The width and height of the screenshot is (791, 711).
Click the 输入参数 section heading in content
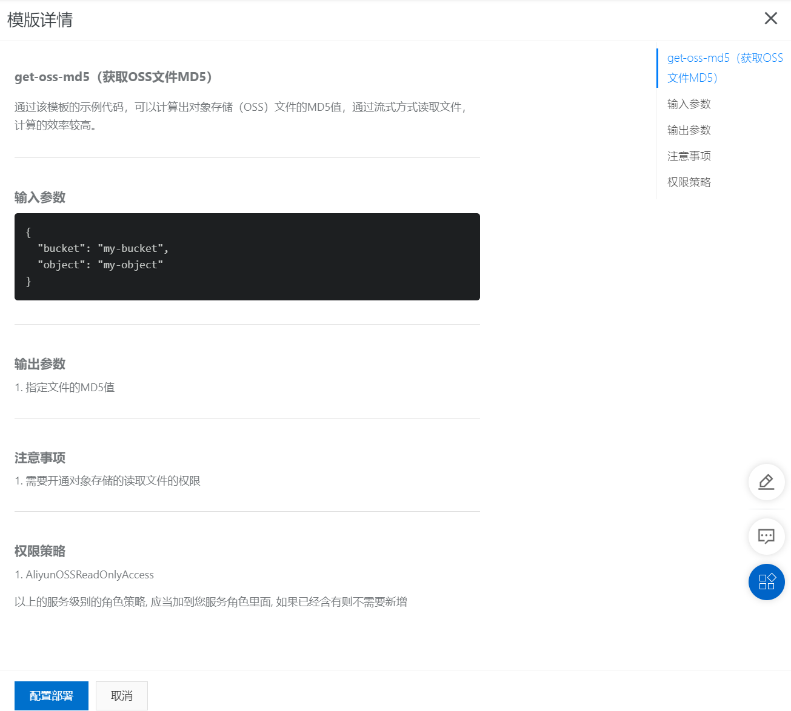[x=40, y=197]
